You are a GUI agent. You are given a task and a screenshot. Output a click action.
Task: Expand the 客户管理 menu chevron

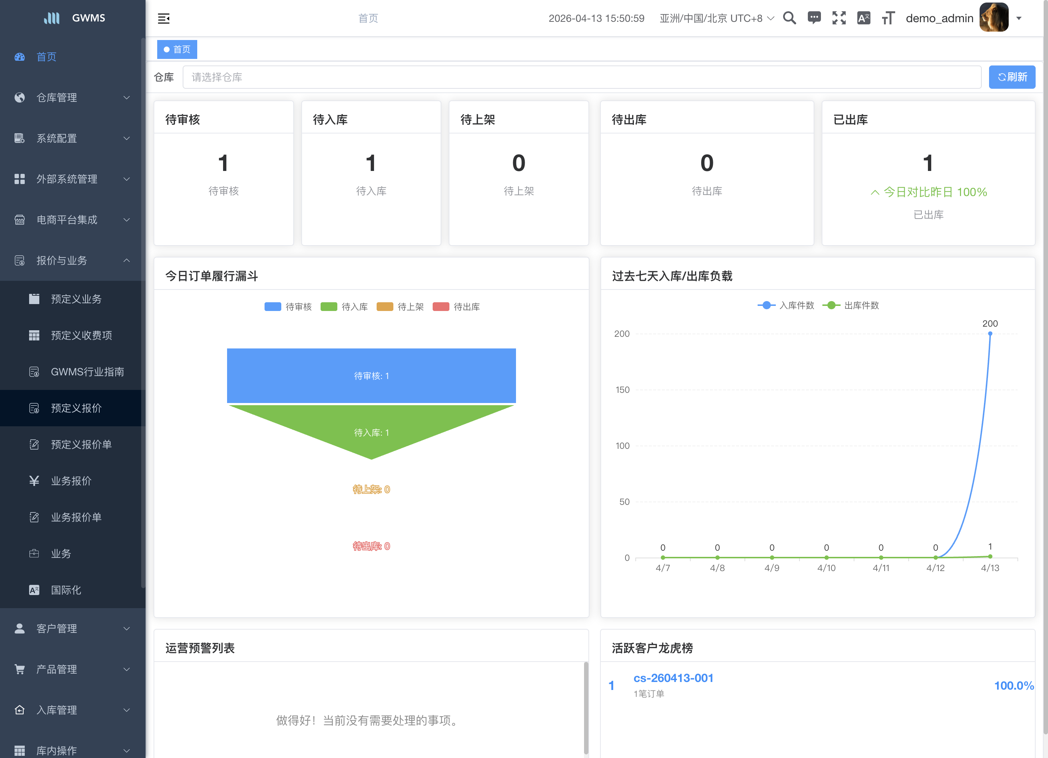127,629
